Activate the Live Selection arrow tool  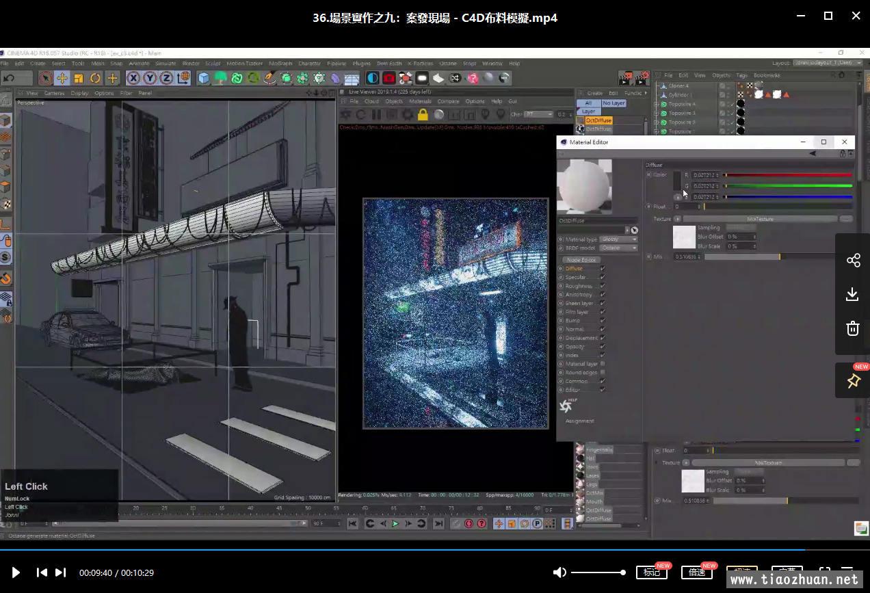45,78
